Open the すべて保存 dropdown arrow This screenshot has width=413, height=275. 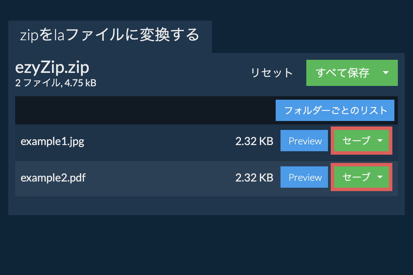[x=386, y=73]
